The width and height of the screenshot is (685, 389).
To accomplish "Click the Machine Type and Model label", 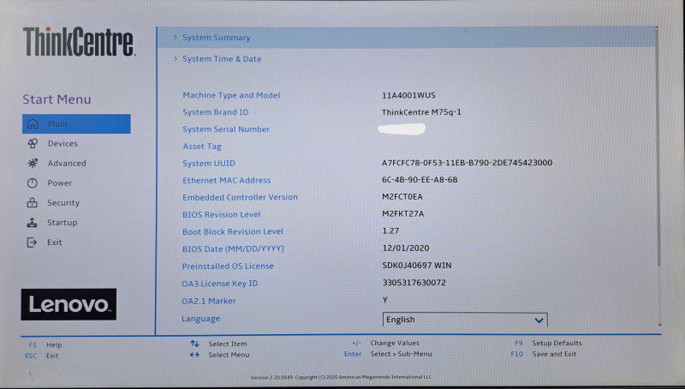I will tap(231, 95).
